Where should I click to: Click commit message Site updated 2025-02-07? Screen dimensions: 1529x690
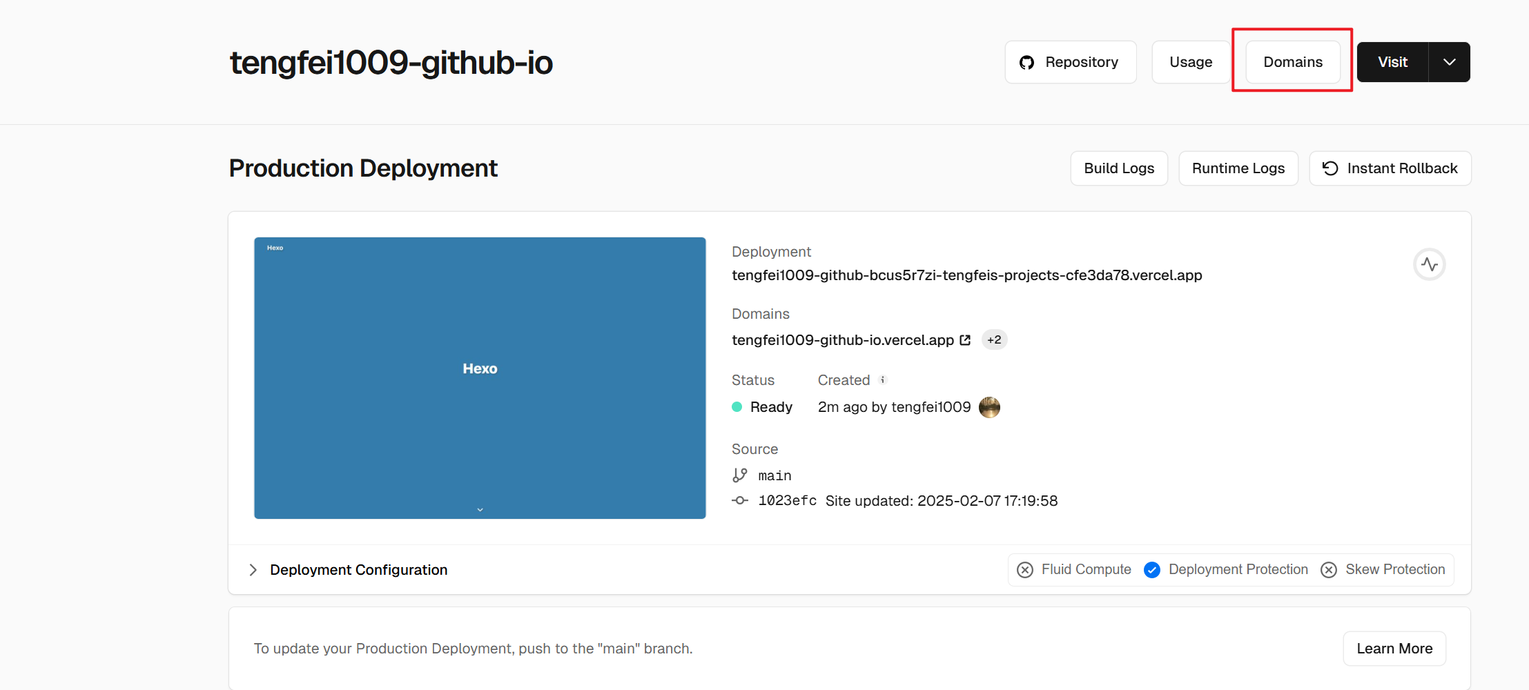pos(942,501)
